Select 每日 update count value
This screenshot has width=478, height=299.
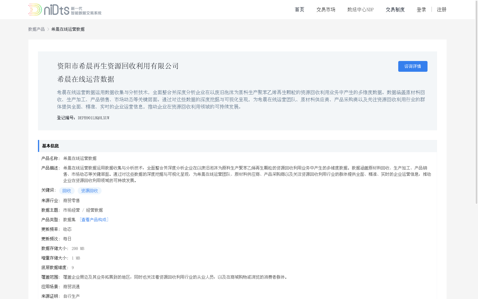point(67,239)
